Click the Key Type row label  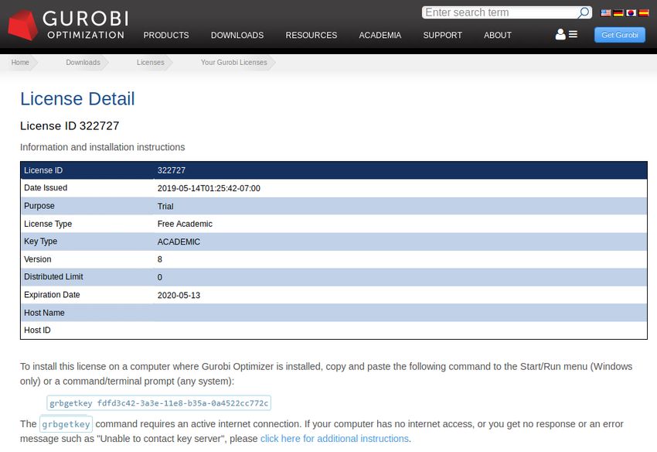click(41, 241)
